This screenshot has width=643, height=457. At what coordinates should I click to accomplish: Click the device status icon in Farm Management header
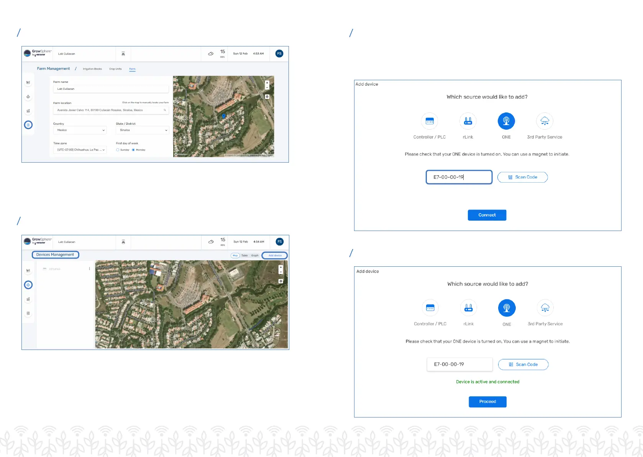123,54
